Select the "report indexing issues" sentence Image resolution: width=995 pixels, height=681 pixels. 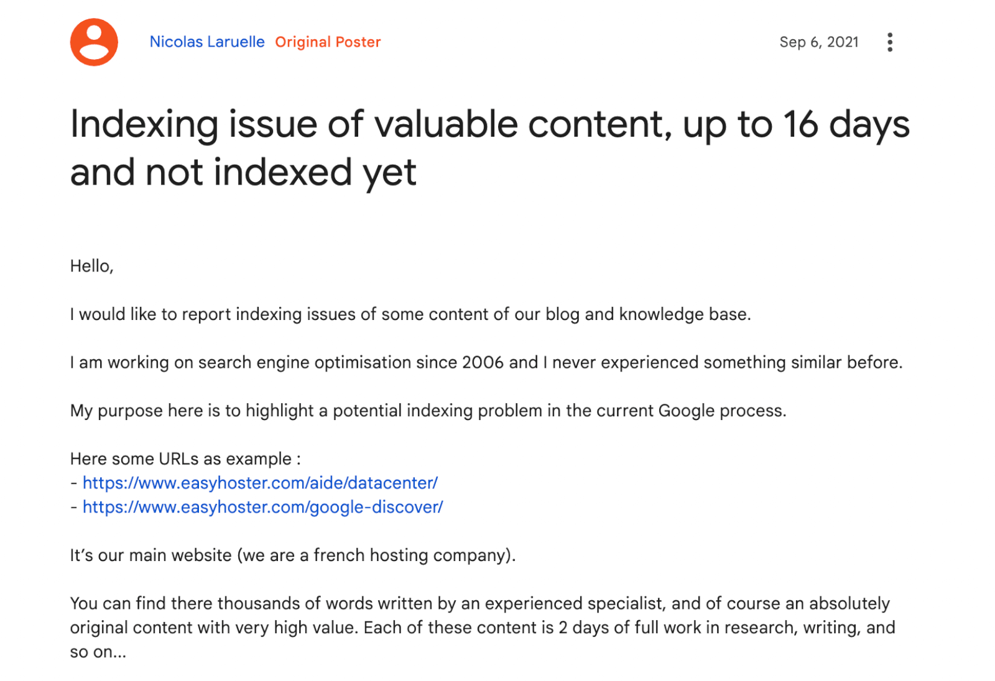pos(410,314)
